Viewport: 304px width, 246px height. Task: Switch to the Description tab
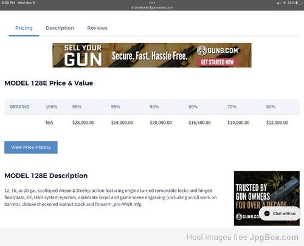pos(60,28)
